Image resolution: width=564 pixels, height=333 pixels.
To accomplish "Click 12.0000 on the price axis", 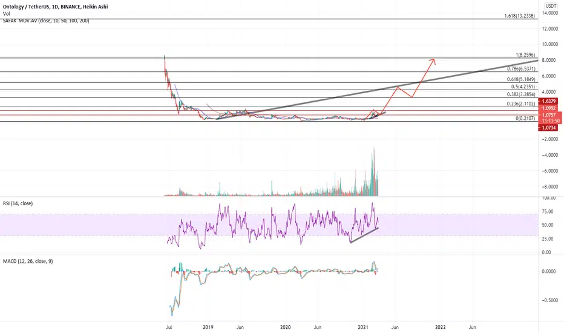I will point(550,29).
